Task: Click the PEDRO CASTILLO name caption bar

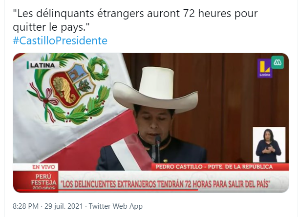Action: point(214,167)
